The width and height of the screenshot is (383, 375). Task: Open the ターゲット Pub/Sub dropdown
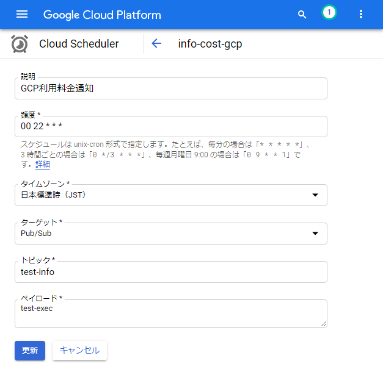point(171,234)
